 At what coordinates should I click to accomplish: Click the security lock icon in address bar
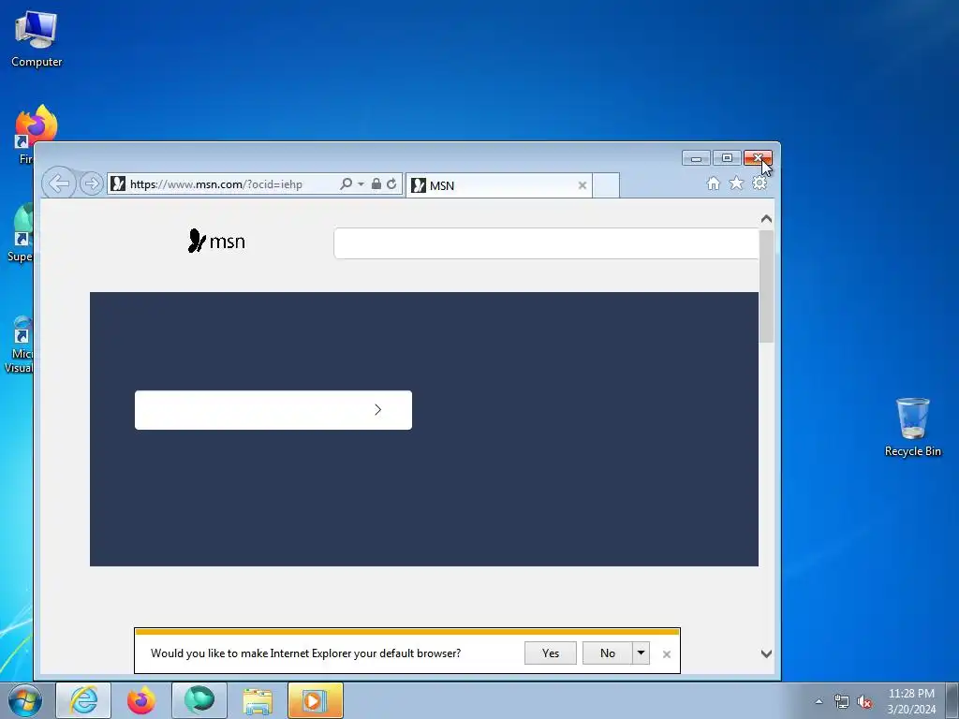376,183
